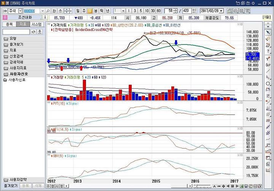Click the rewind triangle in bottom controls
The height and width of the screenshot is (191, 274).
click(228, 186)
